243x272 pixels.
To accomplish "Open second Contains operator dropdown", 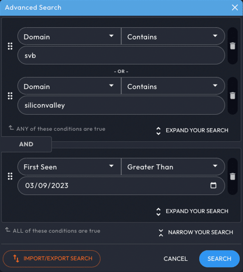I will coord(173,86).
